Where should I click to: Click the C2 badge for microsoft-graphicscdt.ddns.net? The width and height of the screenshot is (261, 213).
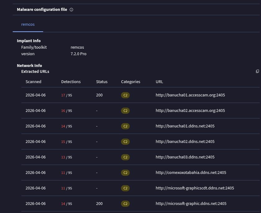click(125, 188)
